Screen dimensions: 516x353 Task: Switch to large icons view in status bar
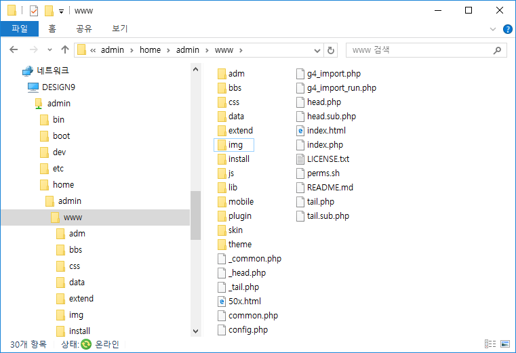(504, 344)
